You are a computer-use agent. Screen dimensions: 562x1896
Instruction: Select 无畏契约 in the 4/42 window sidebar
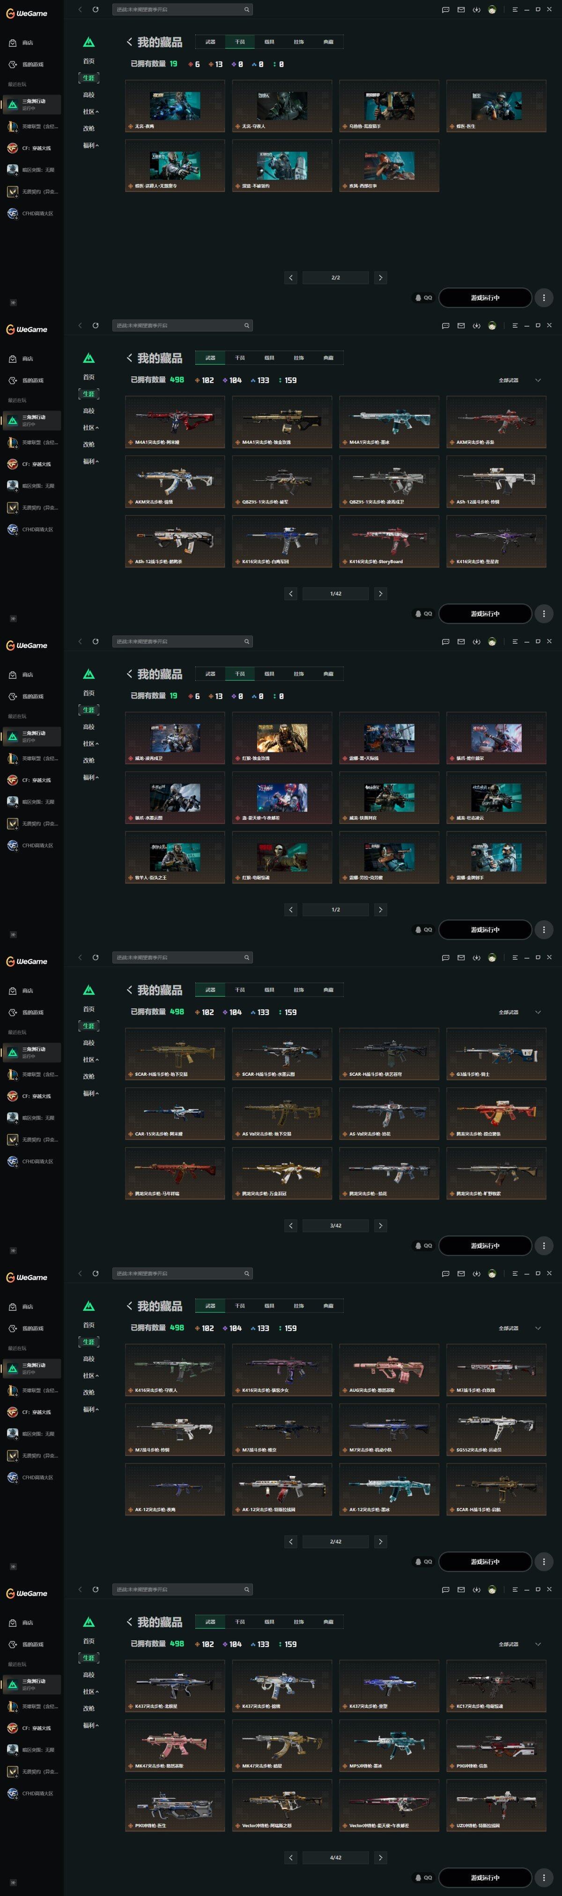pos(32,1771)
